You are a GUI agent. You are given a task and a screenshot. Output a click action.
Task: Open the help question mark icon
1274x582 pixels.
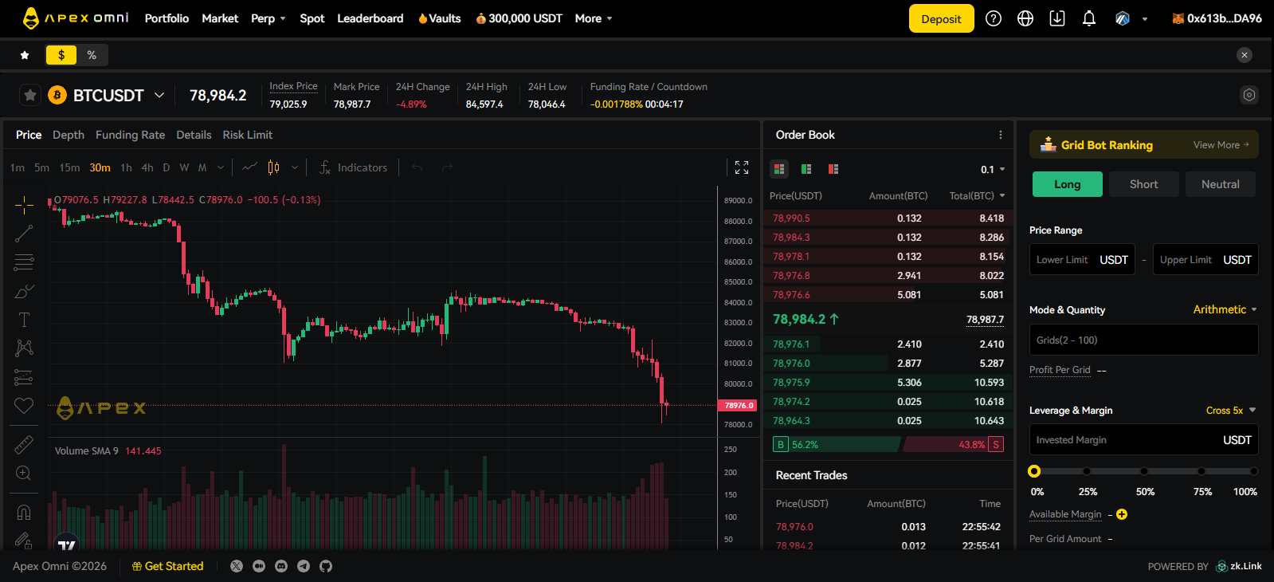(x=994, y=18)
